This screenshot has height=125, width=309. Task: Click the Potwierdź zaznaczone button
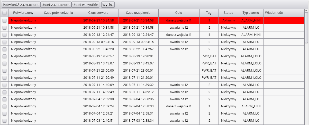(x=21, y=5)
